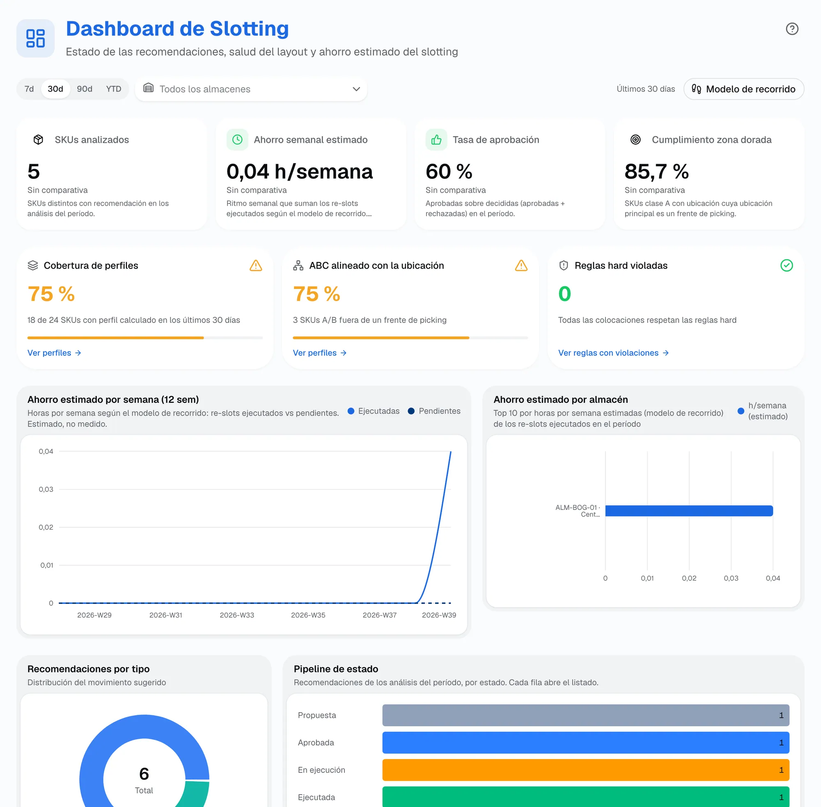Open the Propuesta pipeline row bar
The image size is (821, 807).
pos(586,715)
